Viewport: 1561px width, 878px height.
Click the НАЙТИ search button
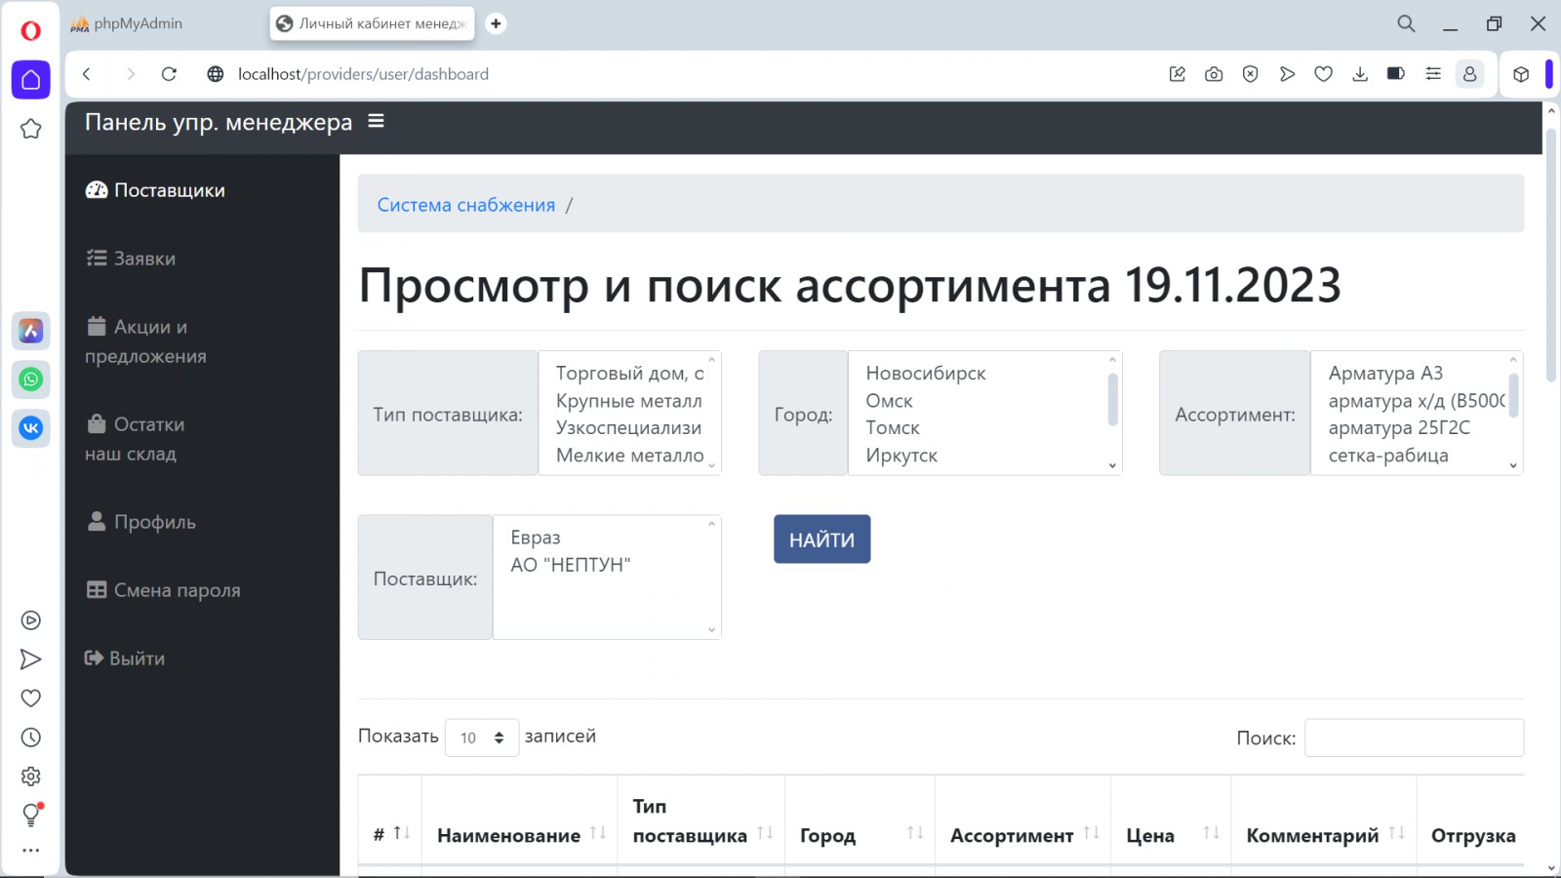pyautogui.click(x=821, y=539)
